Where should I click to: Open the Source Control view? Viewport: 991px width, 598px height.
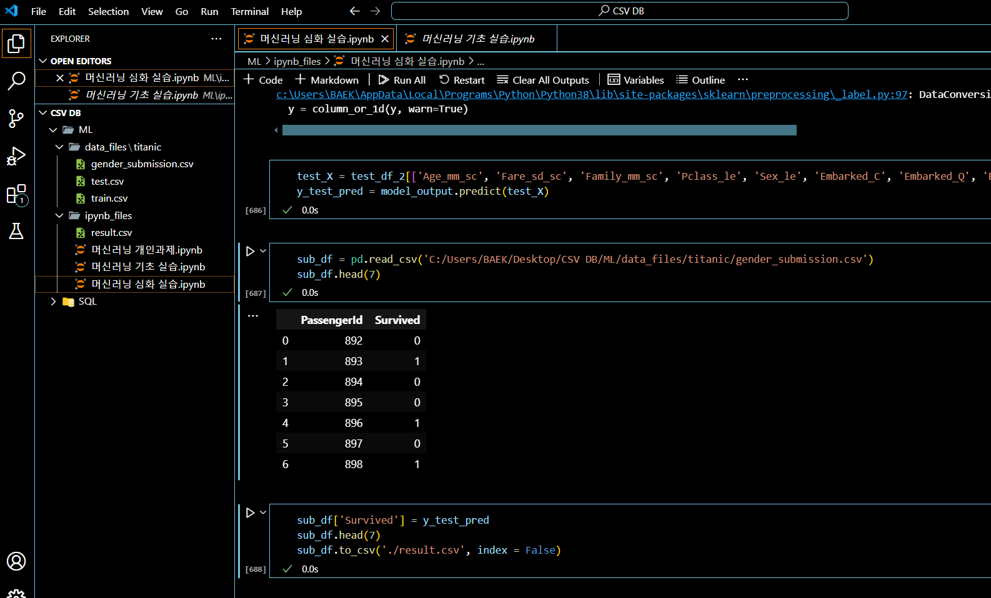(x=16, y=119)
